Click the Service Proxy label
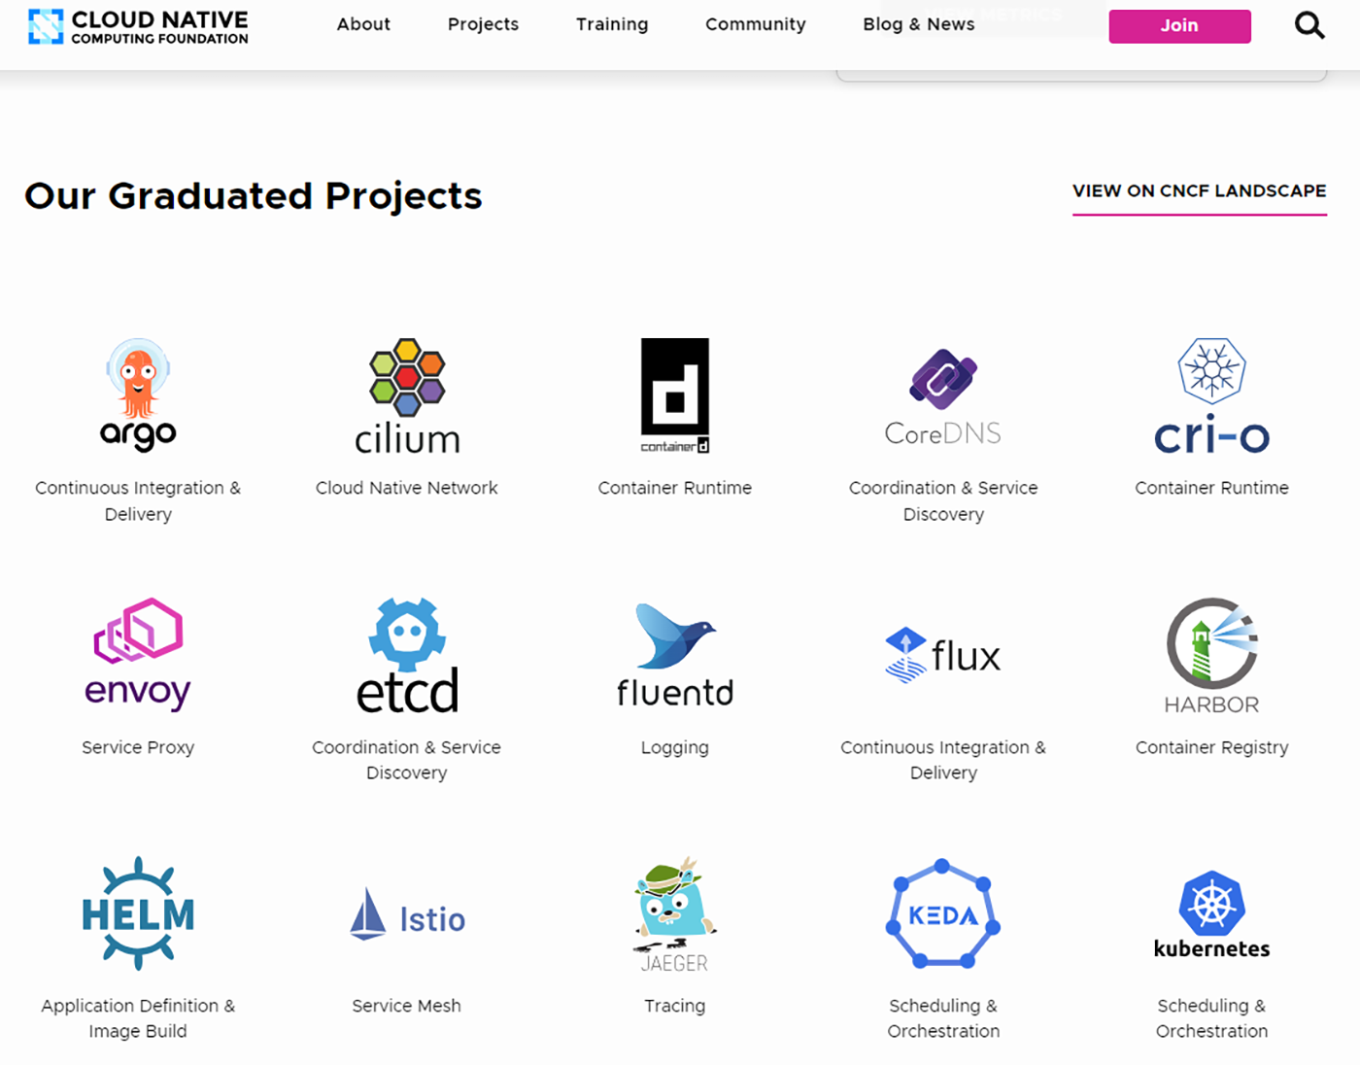 coord(138,747)
